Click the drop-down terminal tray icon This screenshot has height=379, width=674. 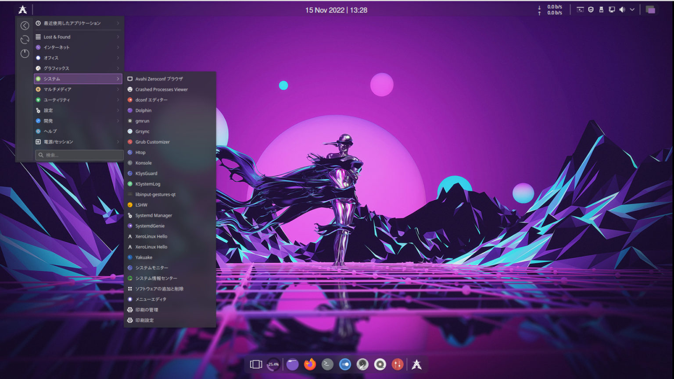(x=581, y=9)
